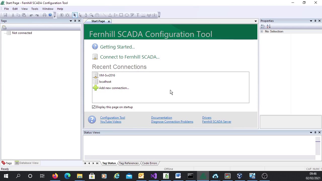The width and height of the screenshot is (322, 181).
Task: Select the Line drawing tool
Action: point(104,15)
